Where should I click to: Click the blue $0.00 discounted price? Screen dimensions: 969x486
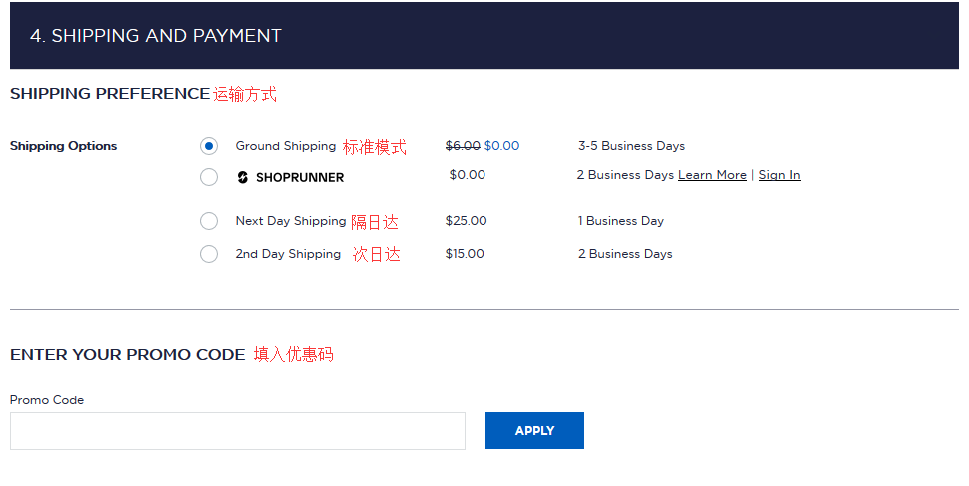(501, 146)
